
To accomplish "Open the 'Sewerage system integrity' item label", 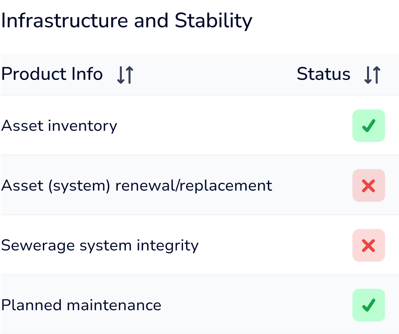I will [100, 245].
